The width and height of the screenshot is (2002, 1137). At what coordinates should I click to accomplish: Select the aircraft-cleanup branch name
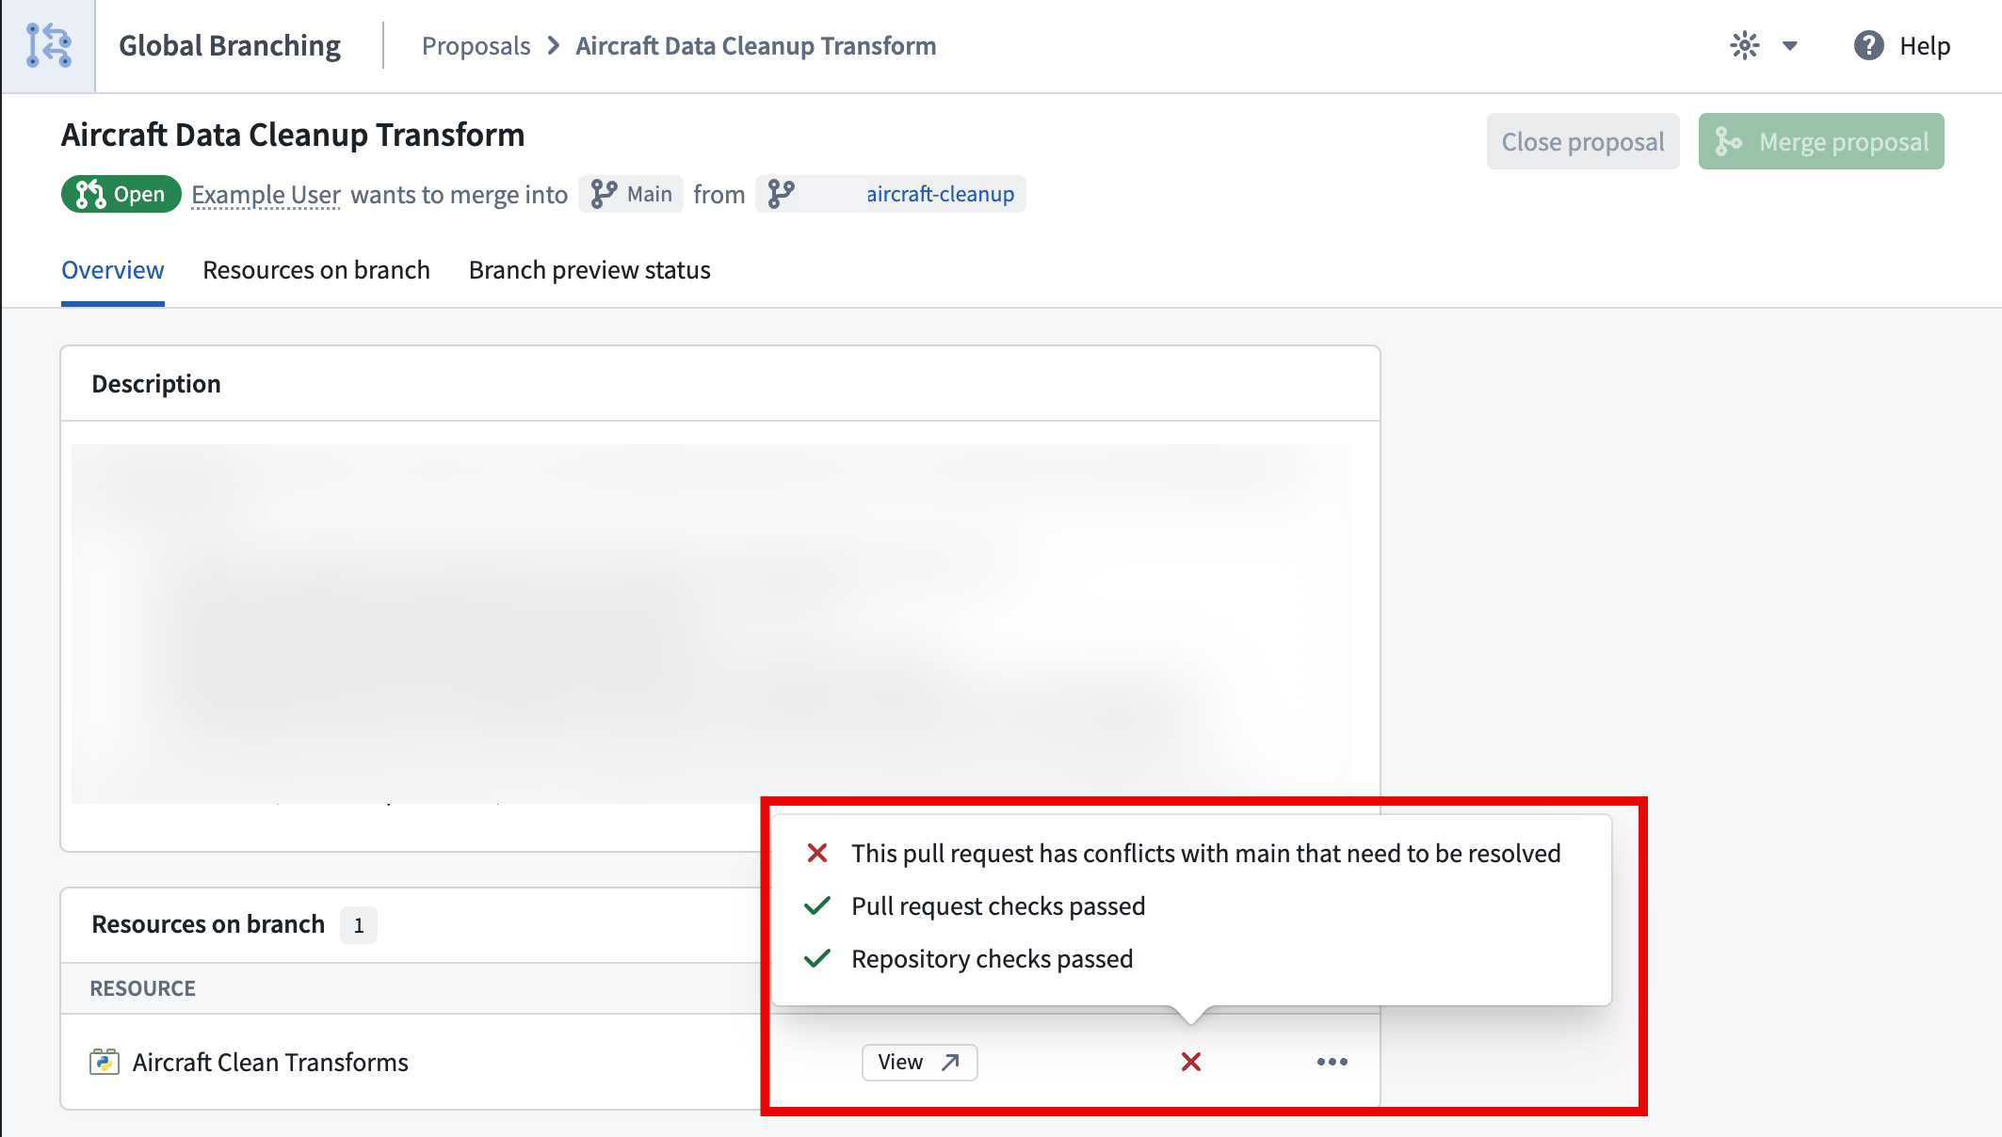pyautogui.click(x=938, y=196)
